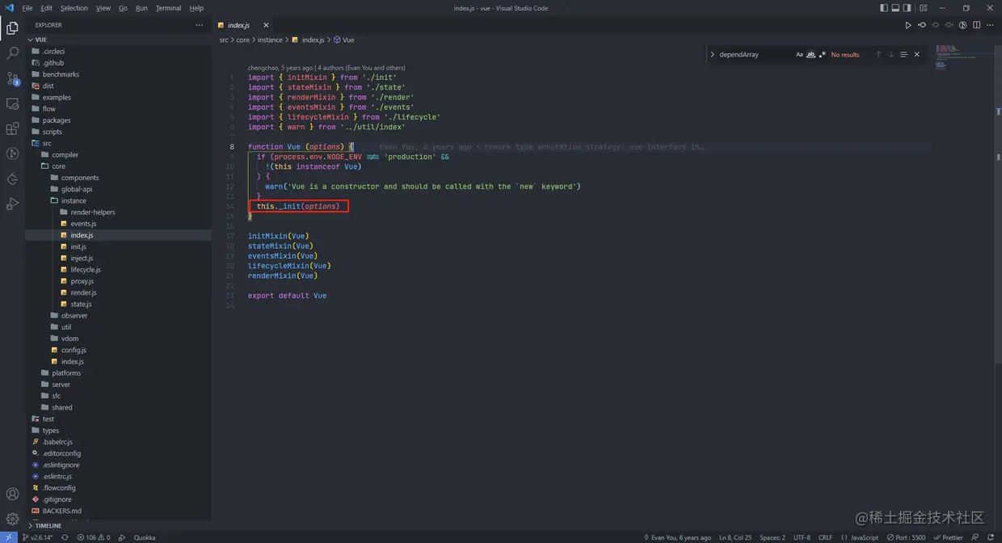Open the Terminal menu
Viewport: 1002px width, 543px height.
(168, 8)
